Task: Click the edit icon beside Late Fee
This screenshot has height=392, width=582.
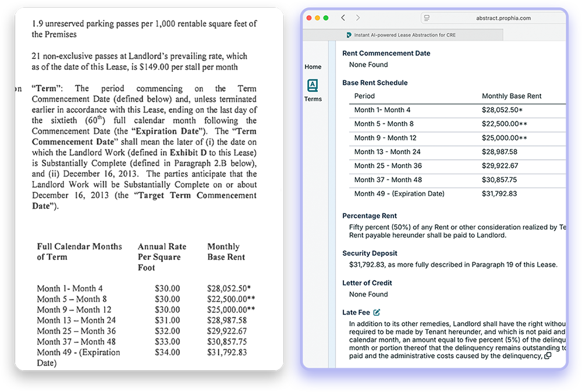Action: pyautogui.click(x=377, y=312)
